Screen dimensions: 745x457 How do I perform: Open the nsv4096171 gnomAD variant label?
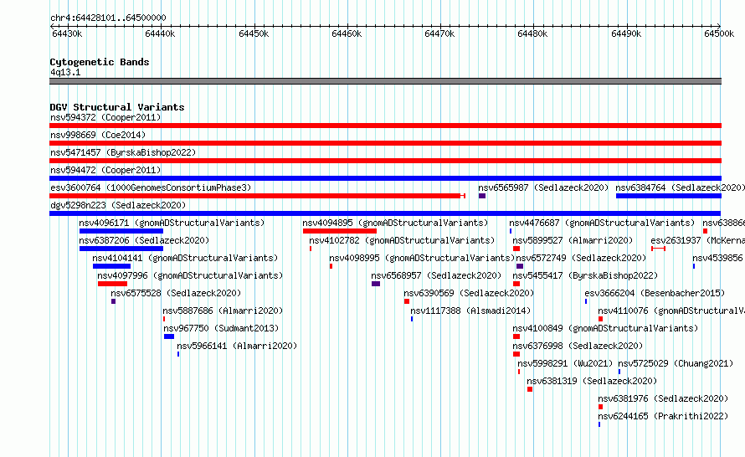click(172, 223)
